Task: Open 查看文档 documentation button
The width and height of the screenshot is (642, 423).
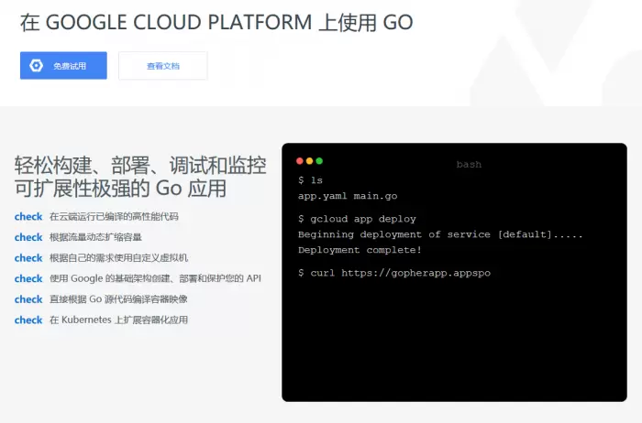Action: [163, 66]
